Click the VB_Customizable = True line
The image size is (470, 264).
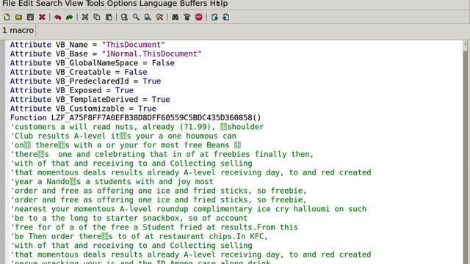[83, 109]
